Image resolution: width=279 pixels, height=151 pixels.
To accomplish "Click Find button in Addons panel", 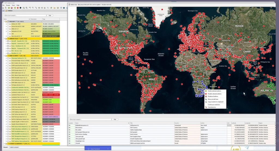I will [x=50, y=16].
